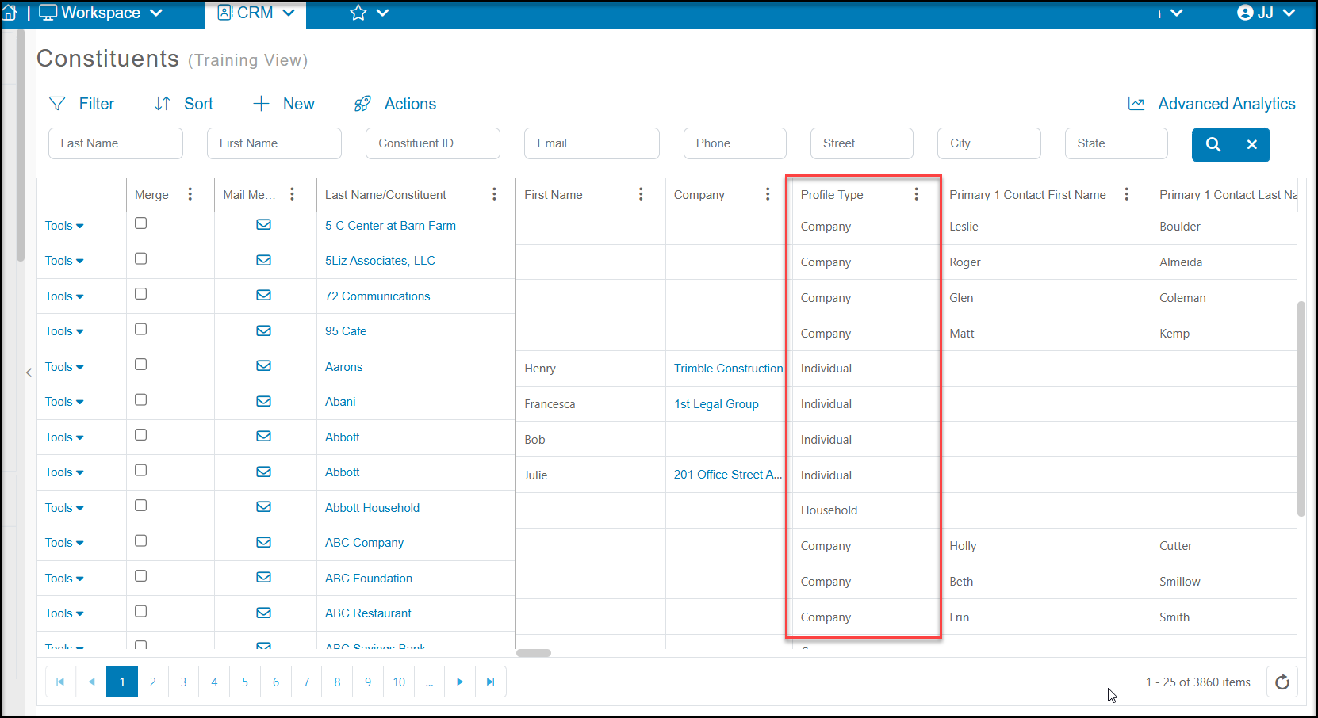
Task: Open Tools dropdown for Abbott Household row
Action: pos(64,508)
